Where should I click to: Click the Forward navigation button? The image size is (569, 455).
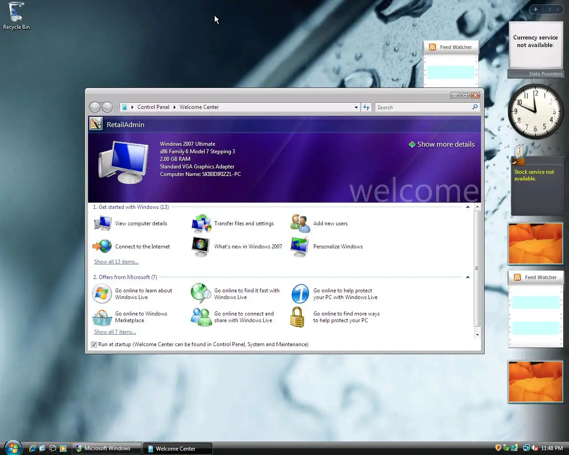point(107,107)
